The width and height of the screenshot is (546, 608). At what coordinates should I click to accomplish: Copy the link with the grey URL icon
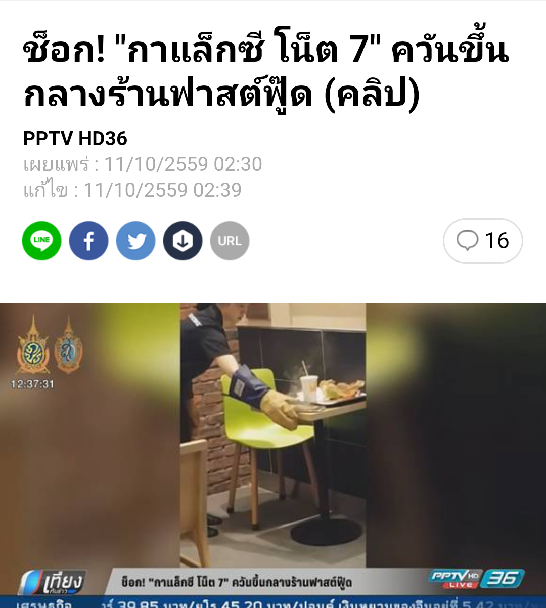(230, 241)
